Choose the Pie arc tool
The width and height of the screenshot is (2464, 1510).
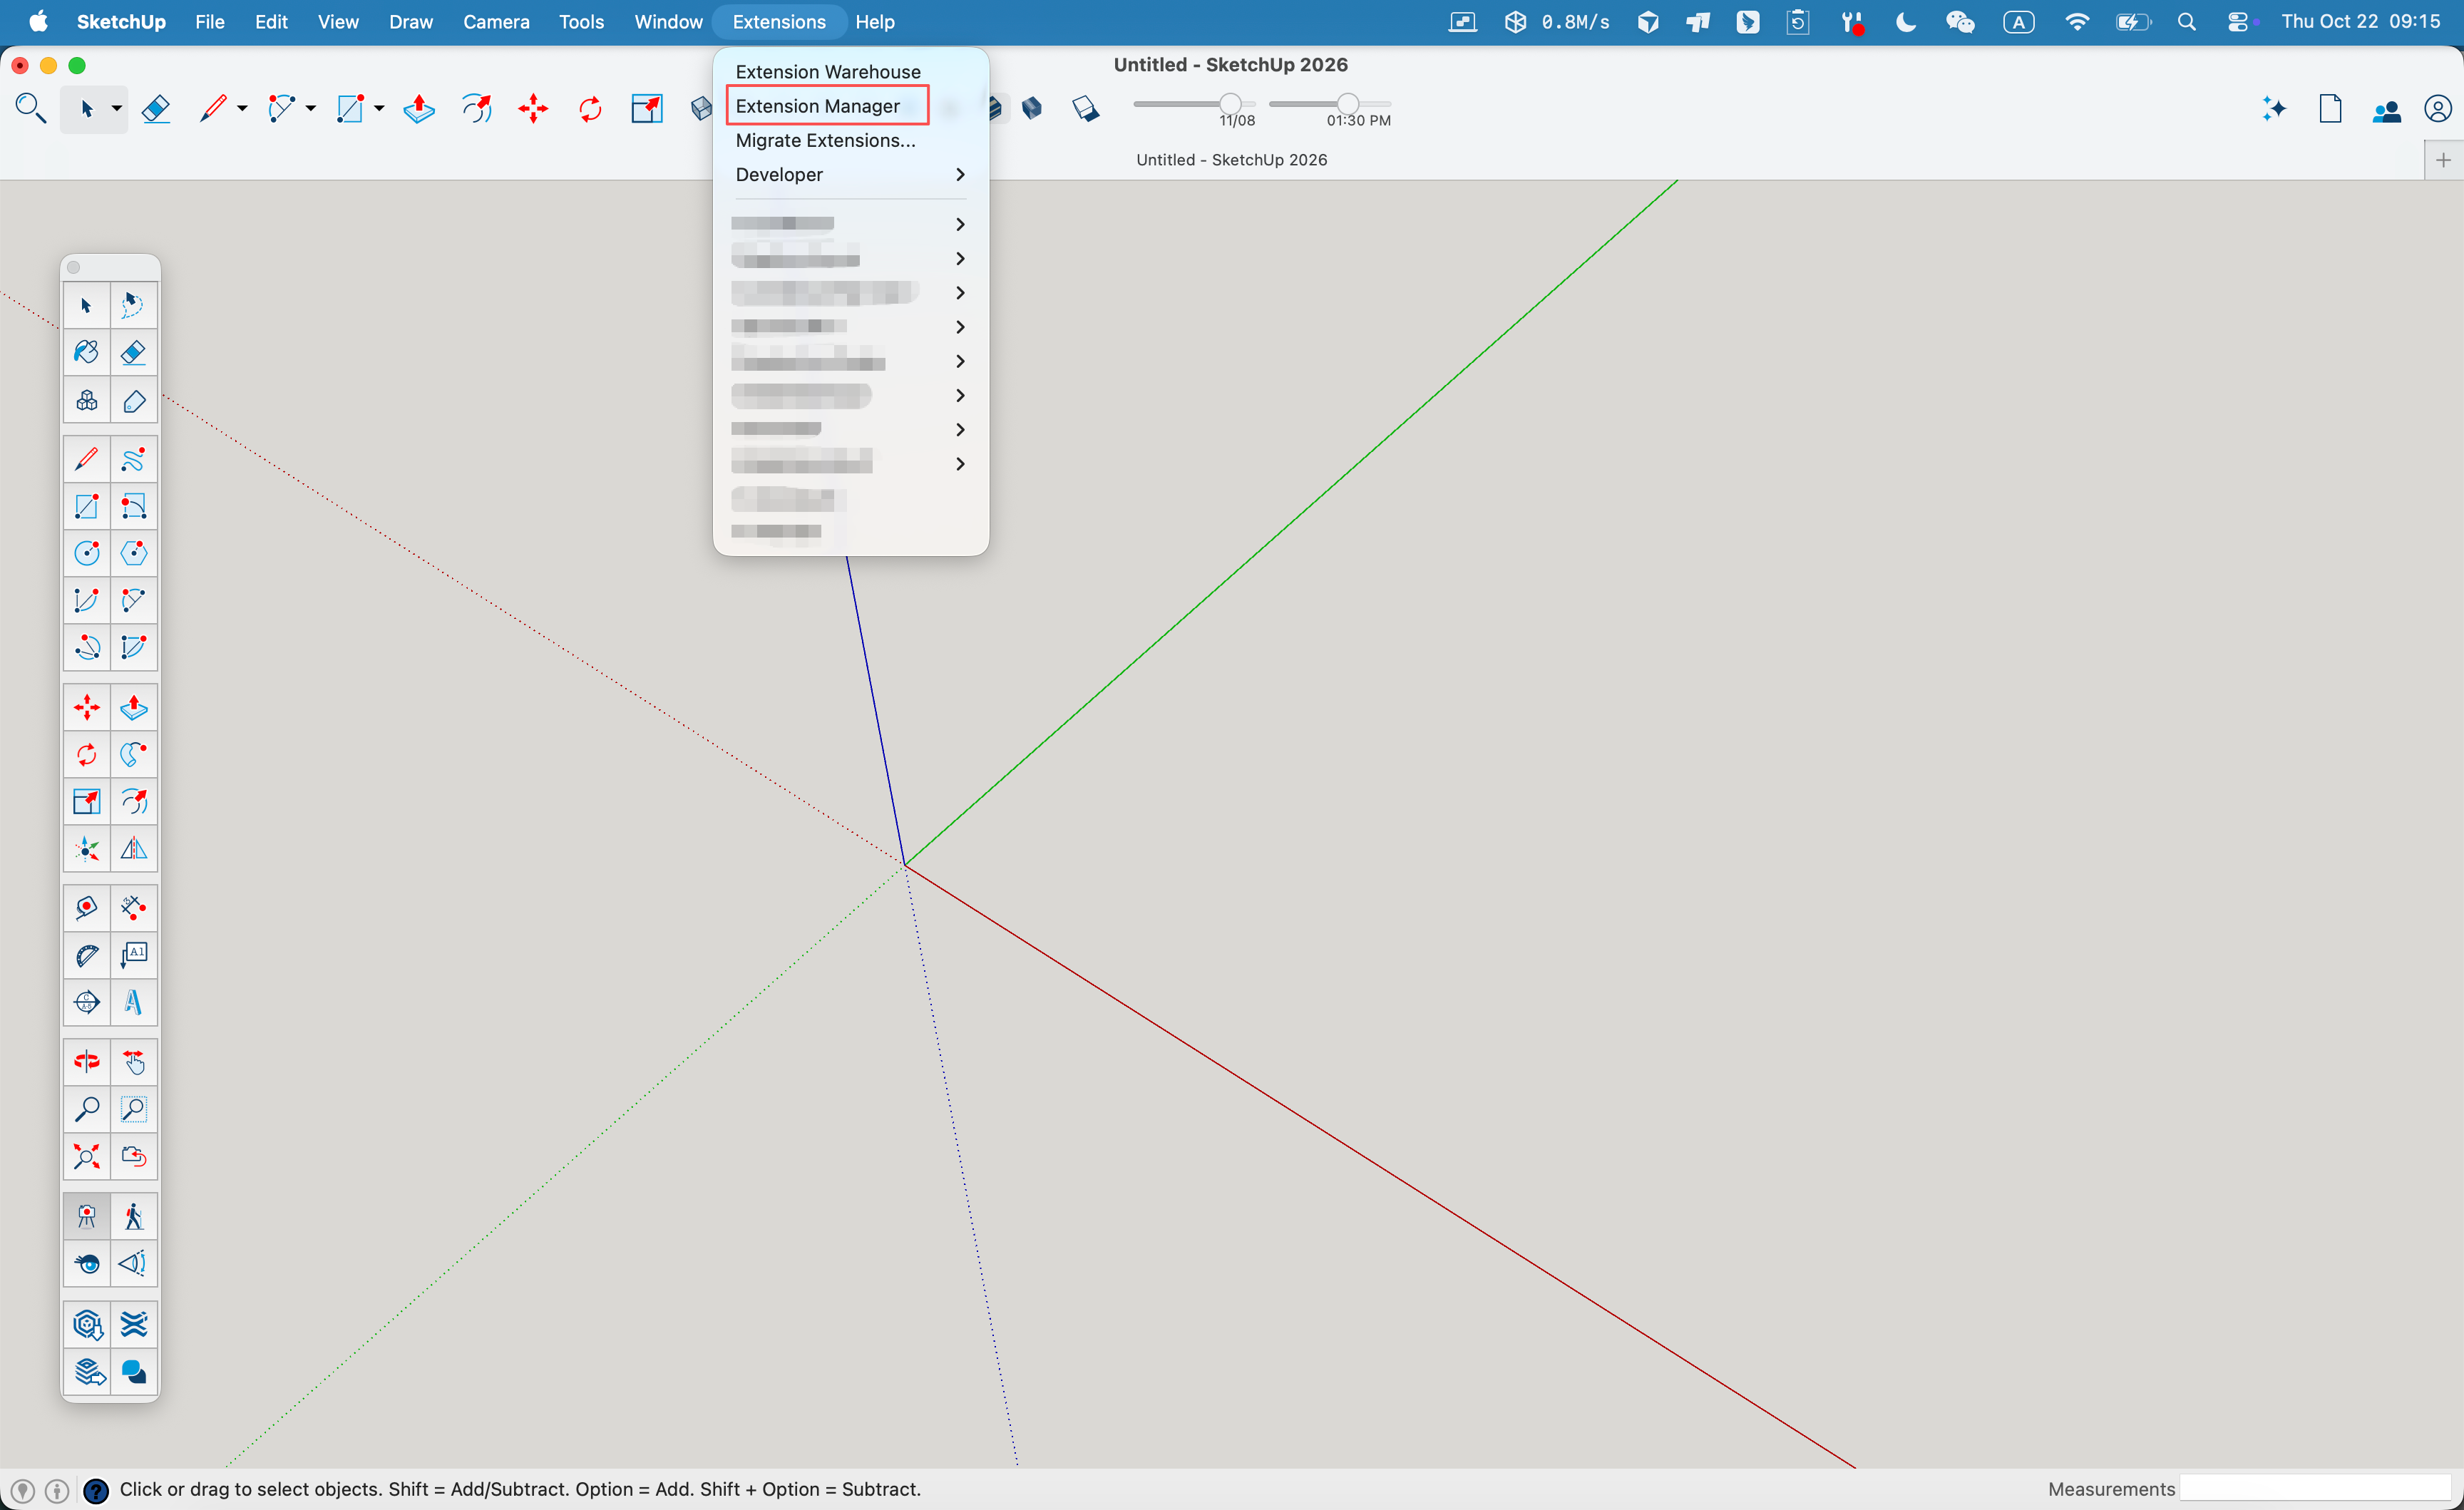[133, 647]
